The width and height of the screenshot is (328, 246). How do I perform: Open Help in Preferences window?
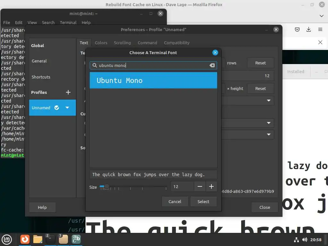(x=42, y=207)
